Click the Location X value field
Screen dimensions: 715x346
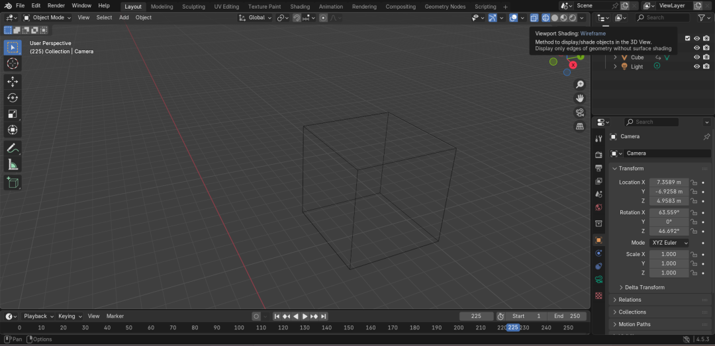coord(669,183)
